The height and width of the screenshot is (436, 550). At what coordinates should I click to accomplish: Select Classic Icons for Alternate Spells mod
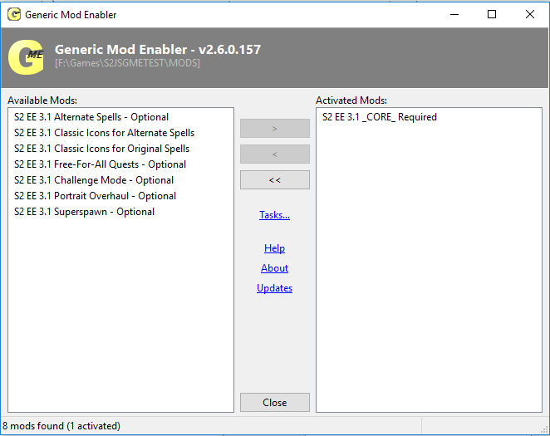tap(104, 133)
